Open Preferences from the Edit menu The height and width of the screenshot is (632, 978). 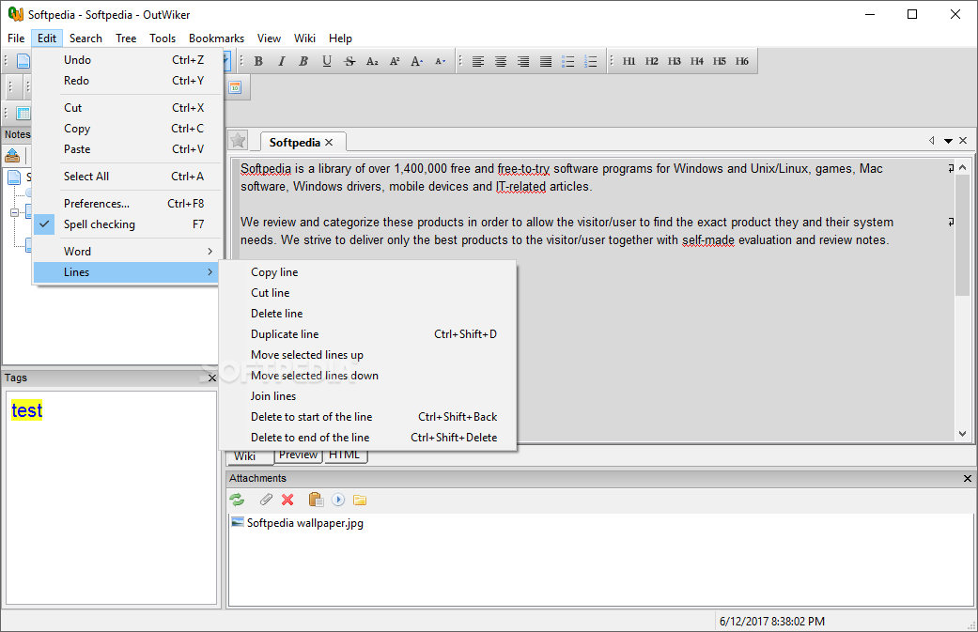(x=127, y=204)
